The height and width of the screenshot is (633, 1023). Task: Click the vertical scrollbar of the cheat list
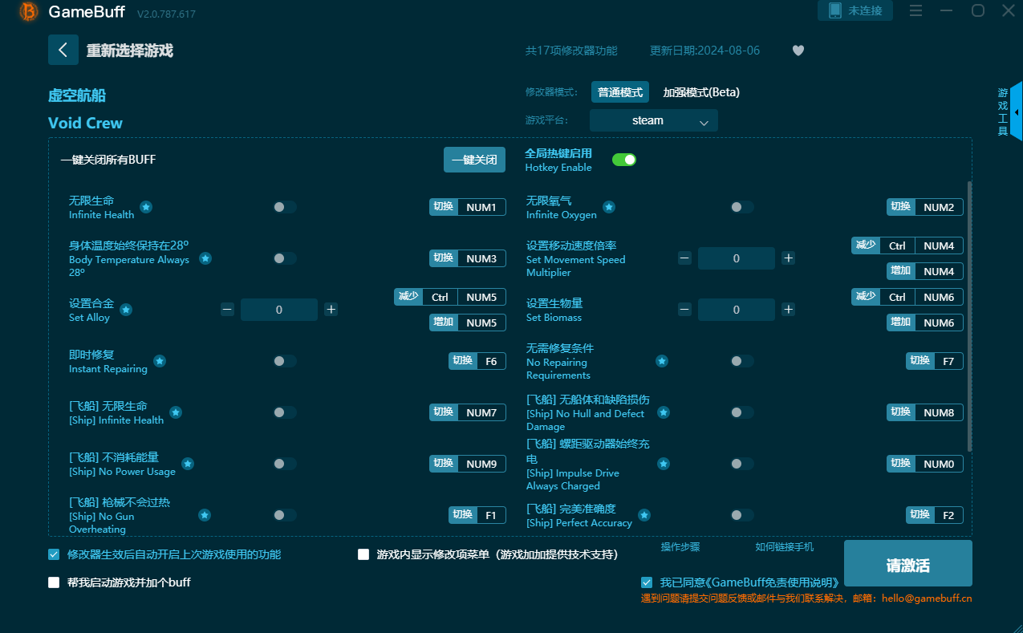tap(969, 315)
